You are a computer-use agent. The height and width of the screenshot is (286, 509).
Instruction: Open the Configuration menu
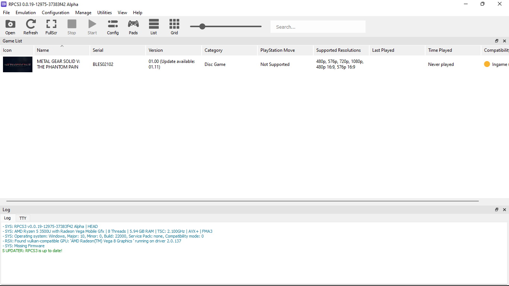click(x=56, y=13)
